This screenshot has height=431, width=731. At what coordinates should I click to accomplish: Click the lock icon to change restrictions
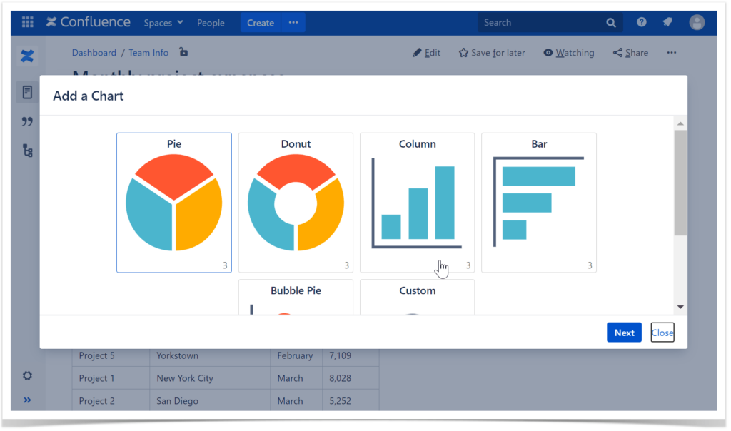click(x=183, y=52)
